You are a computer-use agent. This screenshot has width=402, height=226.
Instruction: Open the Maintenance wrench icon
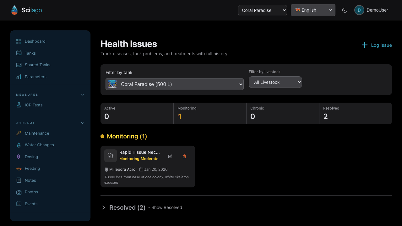(19, 133)
